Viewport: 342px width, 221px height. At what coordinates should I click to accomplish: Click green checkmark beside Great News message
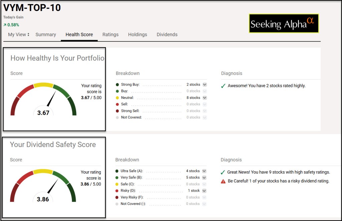(223, 173)
